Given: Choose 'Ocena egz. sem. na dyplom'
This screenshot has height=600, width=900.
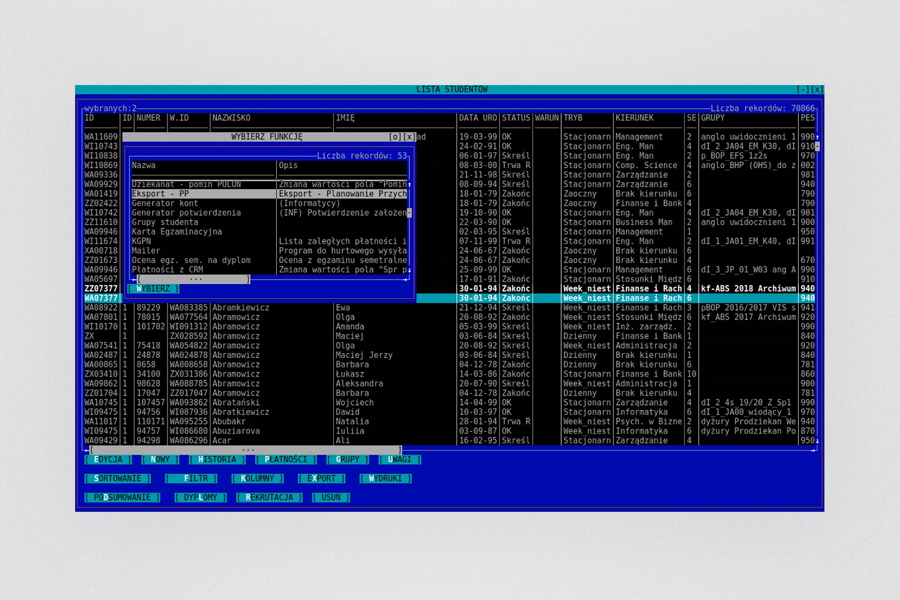Looking at the screenshot, I should click(x=269, y=260).
